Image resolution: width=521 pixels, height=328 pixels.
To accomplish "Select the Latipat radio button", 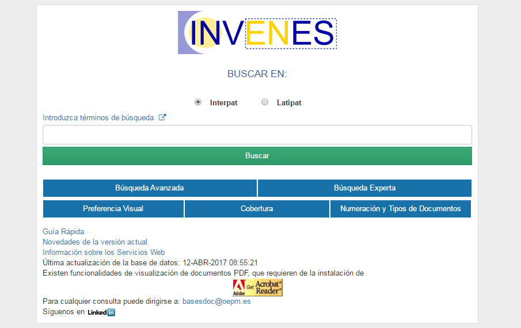I will 265,102.
